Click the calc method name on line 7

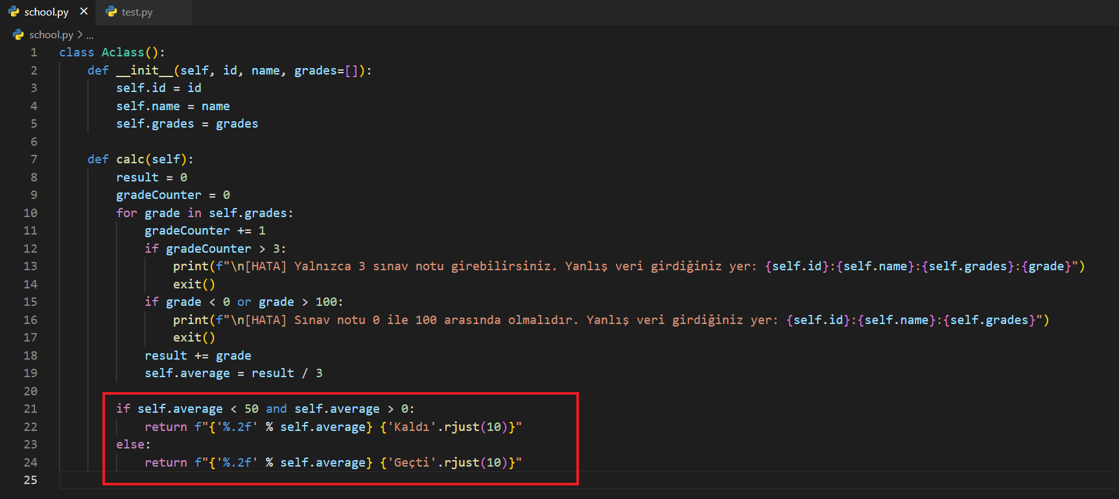tap(130, 159)
